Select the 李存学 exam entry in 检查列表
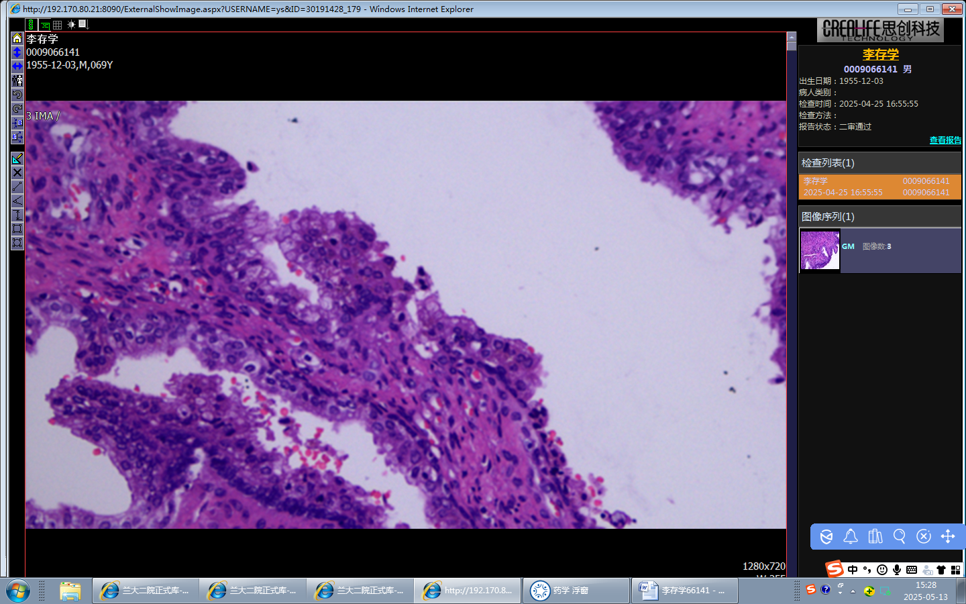Viewport: 966px width, 604px height. [879, 187]
